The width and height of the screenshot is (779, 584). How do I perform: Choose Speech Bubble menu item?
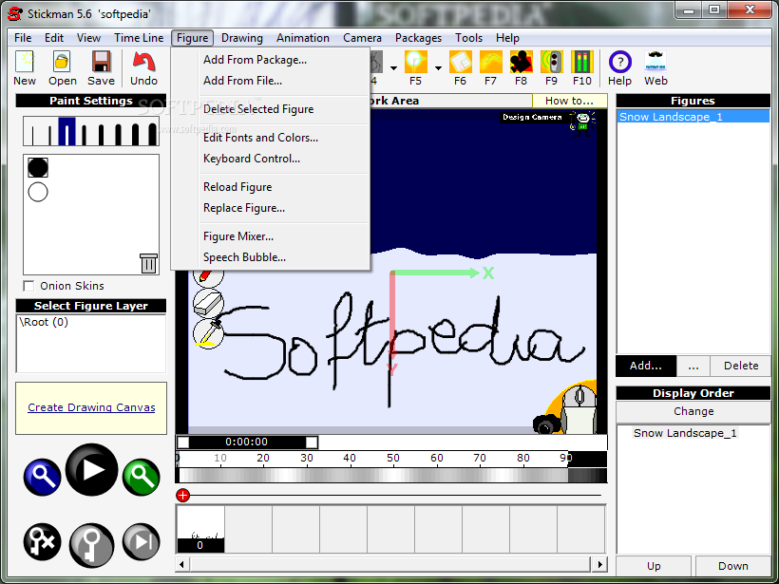270,257
